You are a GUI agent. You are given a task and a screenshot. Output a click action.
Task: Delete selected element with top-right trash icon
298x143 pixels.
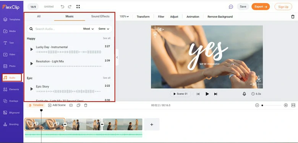(x=293, y=17)
